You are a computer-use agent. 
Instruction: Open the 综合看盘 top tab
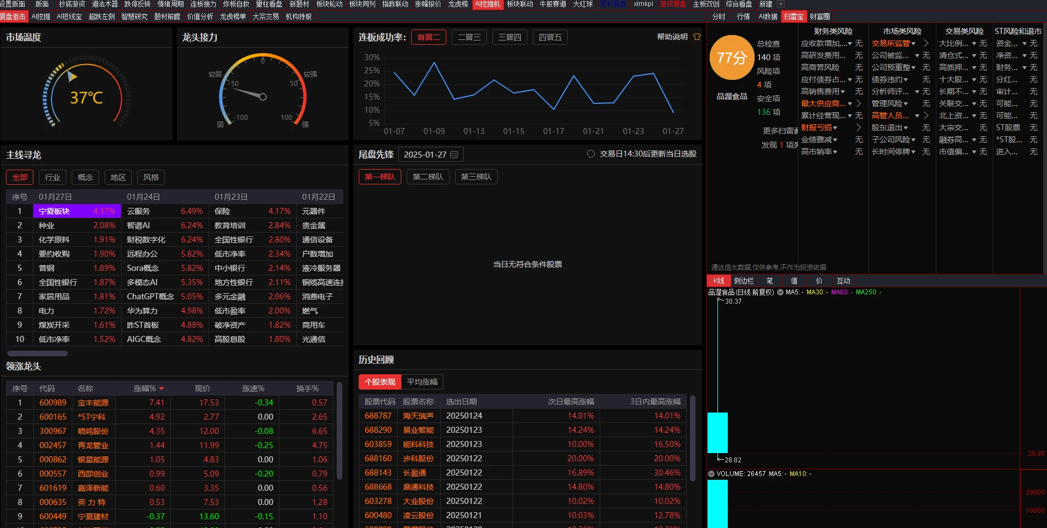pyautogui.click(x=739, y=4)
